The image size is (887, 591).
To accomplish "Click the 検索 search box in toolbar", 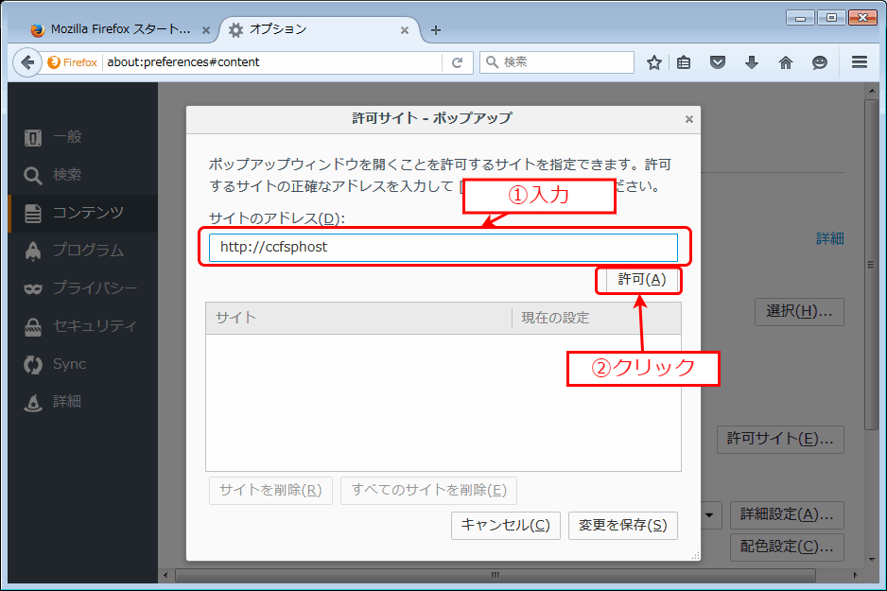I will [557, 62].
